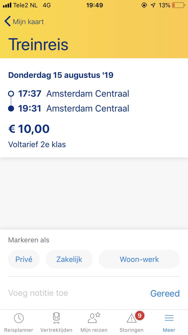This screenshot has height=335, width=188.
Task: Open Reisplanner clock icon
Action: point(19,318)
